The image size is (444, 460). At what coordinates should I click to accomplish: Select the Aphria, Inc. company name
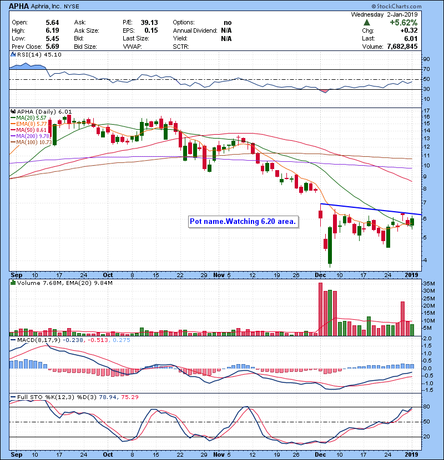(x=46, y=7)
